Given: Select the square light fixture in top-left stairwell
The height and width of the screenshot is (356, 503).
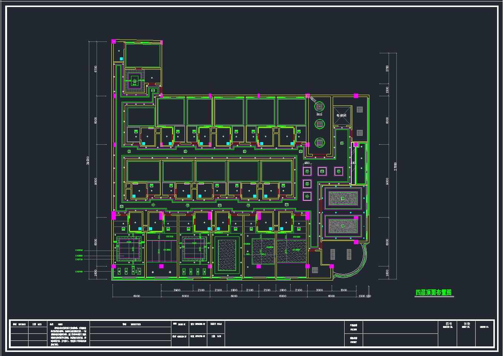Looking at the screenshot, I should (x=134, y=80).
